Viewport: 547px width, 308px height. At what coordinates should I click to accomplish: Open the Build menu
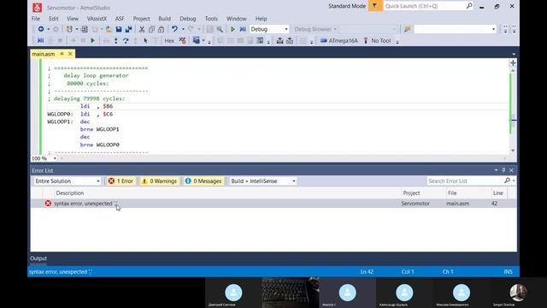pyautogui.click(x=164, y=19)
